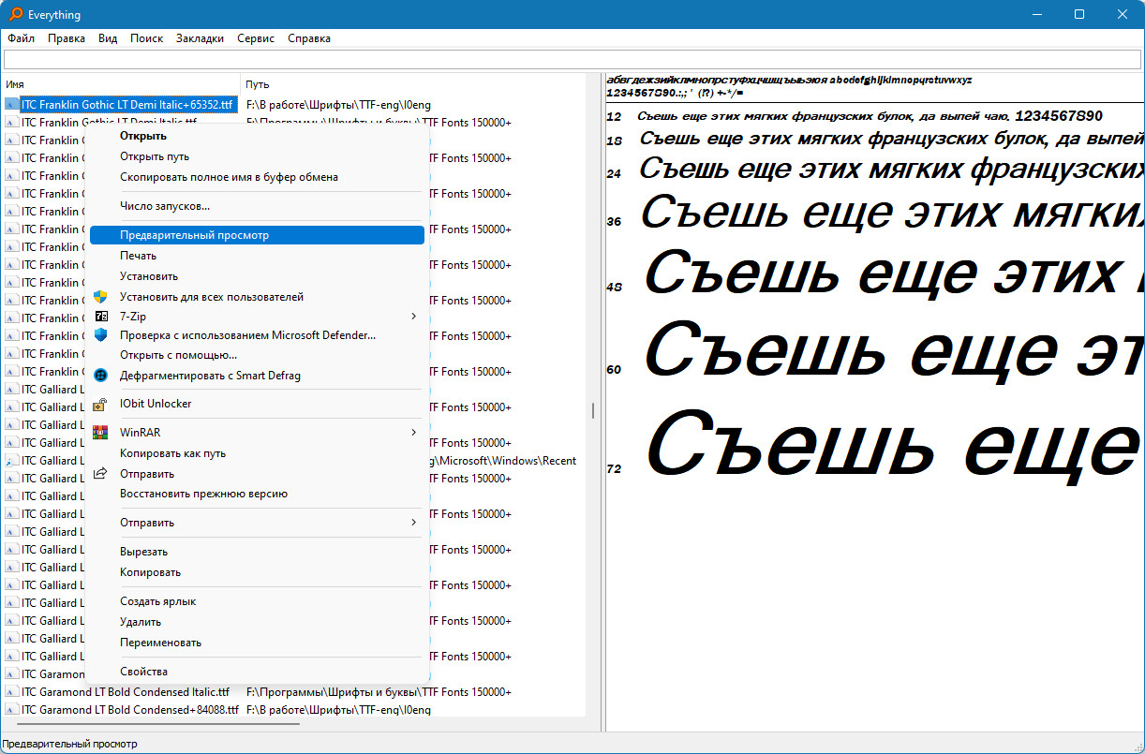The height and width of the screenshot is (754, 1145).
Task: Click the WinRAR books icon
Action: point(101,433)
